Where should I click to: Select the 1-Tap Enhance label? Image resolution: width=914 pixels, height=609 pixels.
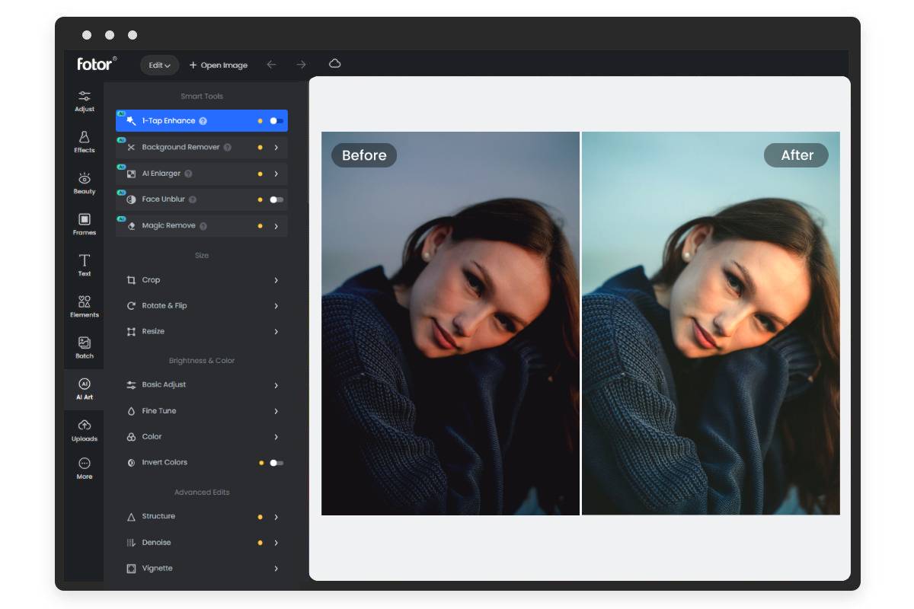168,121
